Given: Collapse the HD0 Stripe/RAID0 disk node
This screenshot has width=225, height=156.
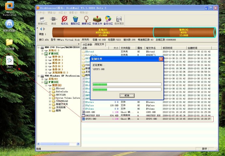Looking at the screenshot, I should [38, 47].
